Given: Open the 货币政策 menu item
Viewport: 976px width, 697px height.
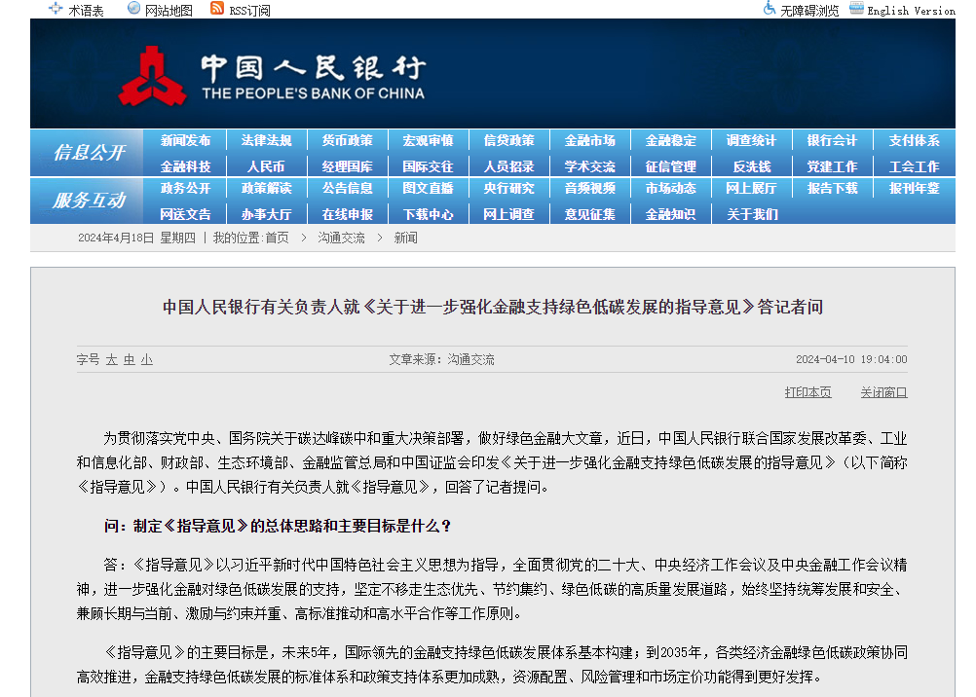Looking at the screenshot, I should tap(347, 140).
